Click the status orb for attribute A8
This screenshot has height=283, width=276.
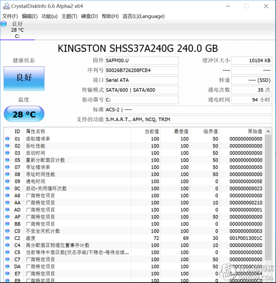pyautogui.click(x=7, y=196)
